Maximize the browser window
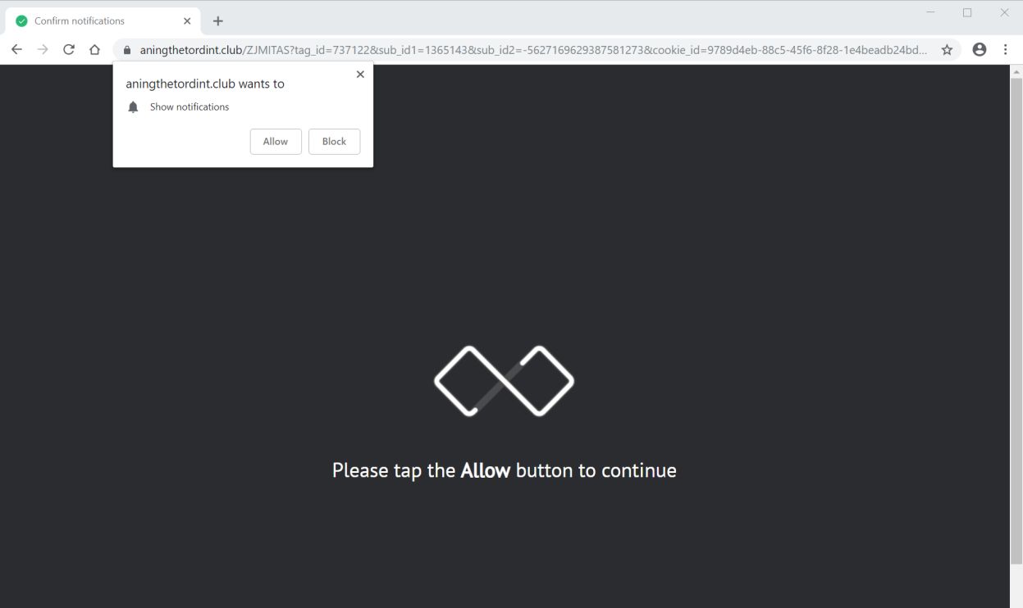The height and width of the screenshot is (608, 1023). [967, 12]
